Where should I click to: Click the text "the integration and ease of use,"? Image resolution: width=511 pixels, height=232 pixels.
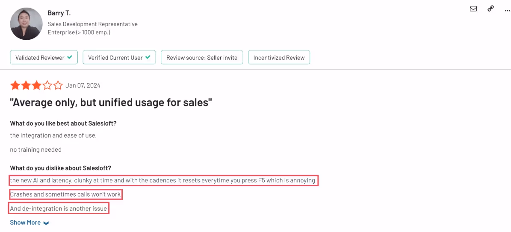tap(53, 136)
